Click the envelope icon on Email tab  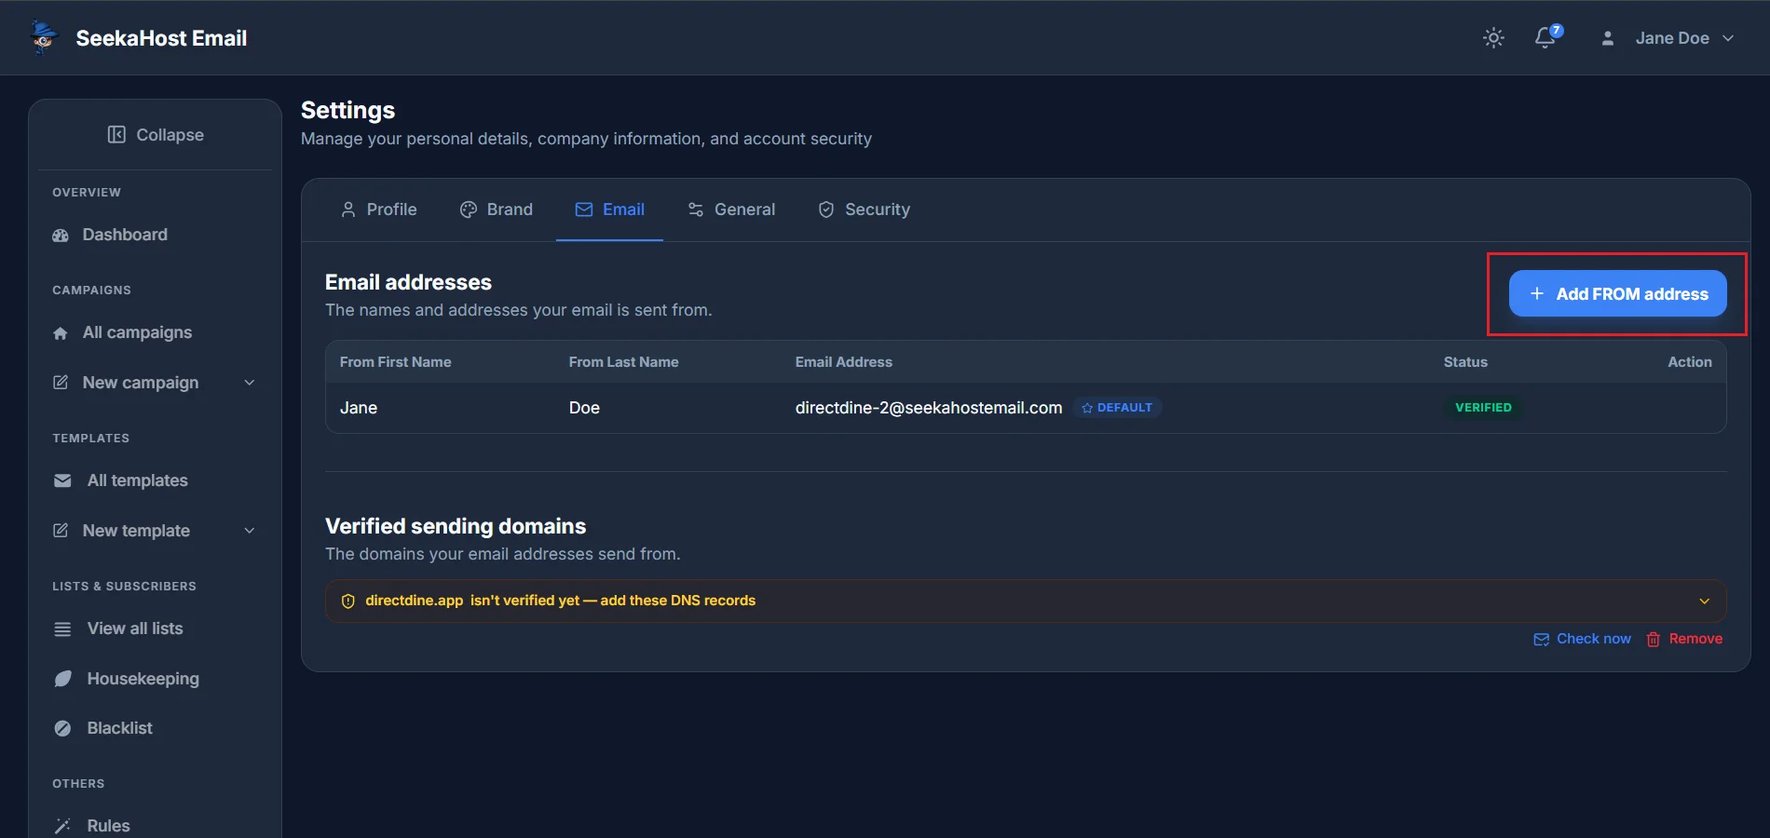tap(584, 209)
